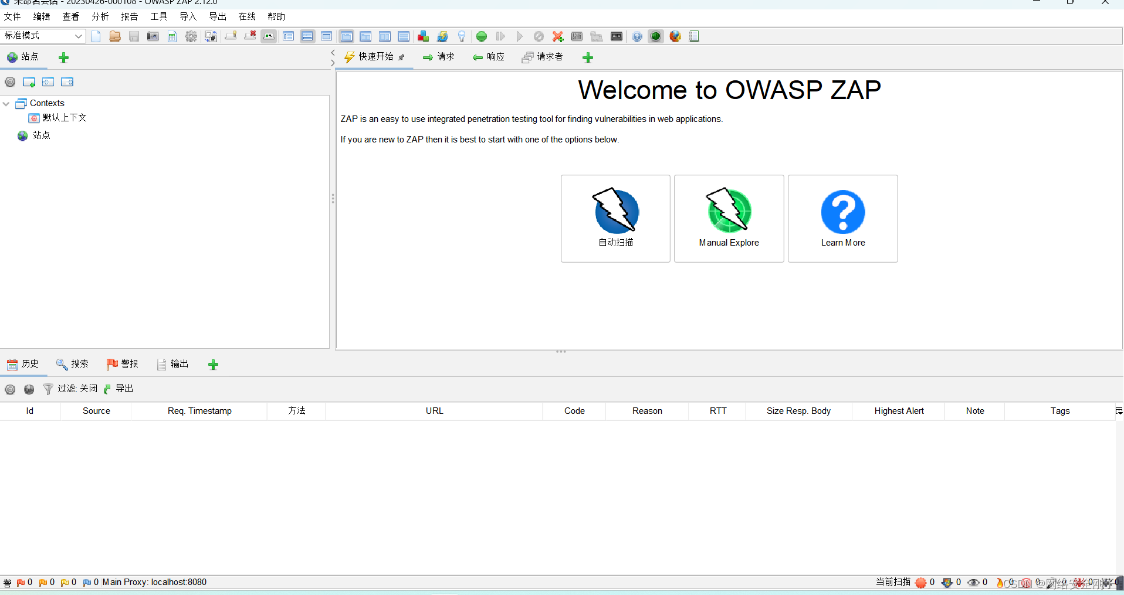Toggle the show-tab-names-and-icons button
Image resolution: width=1124 pixels, height=595 pixels.
(x=269, y=36)
